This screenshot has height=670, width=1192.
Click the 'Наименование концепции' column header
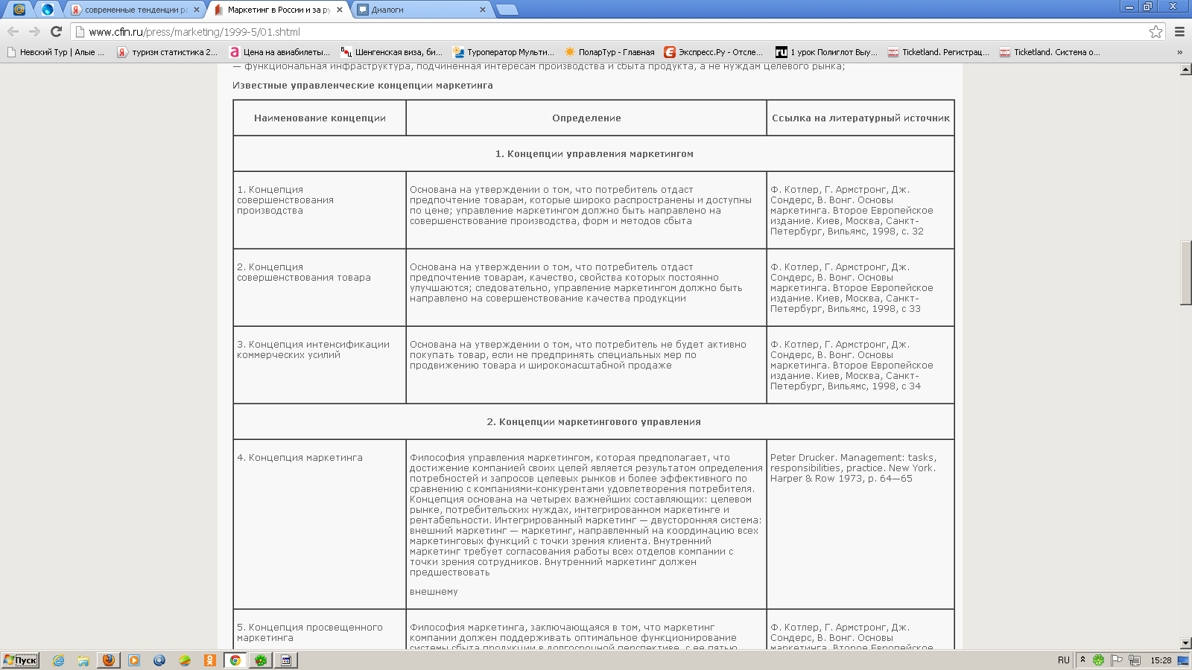point(320,118)
